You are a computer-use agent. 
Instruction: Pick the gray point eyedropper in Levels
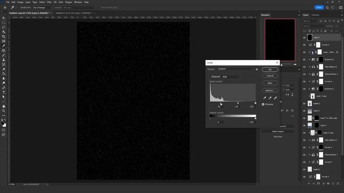(270, 98)
